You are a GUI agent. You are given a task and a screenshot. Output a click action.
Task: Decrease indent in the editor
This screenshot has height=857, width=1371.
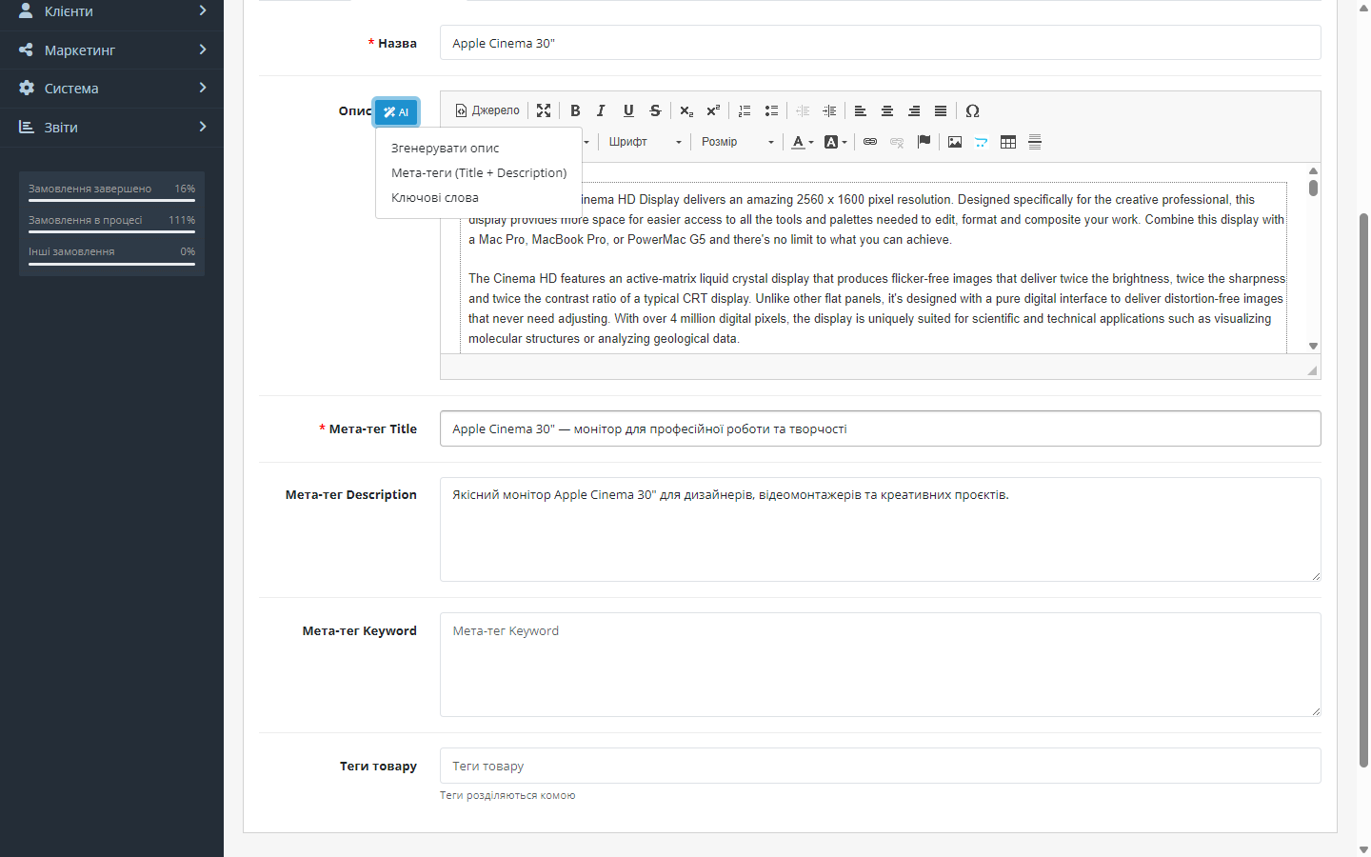[803, 110]
